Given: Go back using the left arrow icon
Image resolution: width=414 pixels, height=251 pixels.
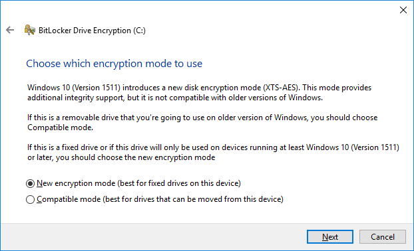Looking at the screenshot, I should pos(10,30).
